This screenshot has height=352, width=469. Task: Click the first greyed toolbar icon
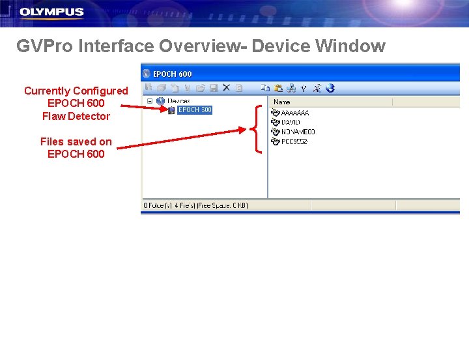pyautogui.click(x=149, y=88)
